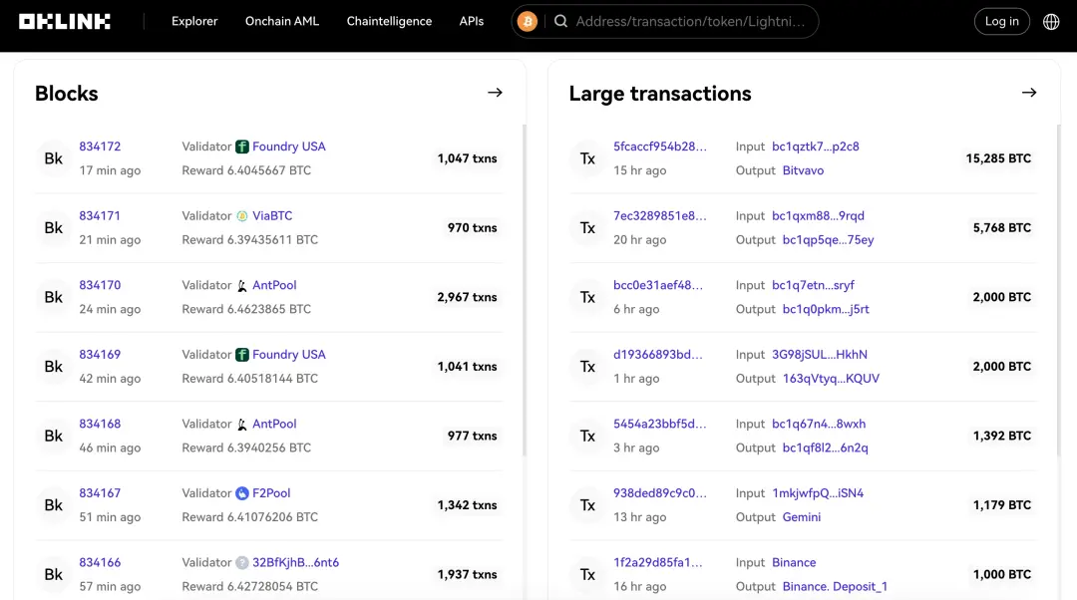This screenshot has height=600, width=1077.
Task: Open ViaBTC validator link
Action: (x=272, y=216)
